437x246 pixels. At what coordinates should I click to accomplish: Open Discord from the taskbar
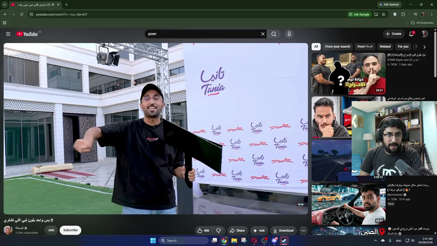pyautogui.click(x=274, y=241)
